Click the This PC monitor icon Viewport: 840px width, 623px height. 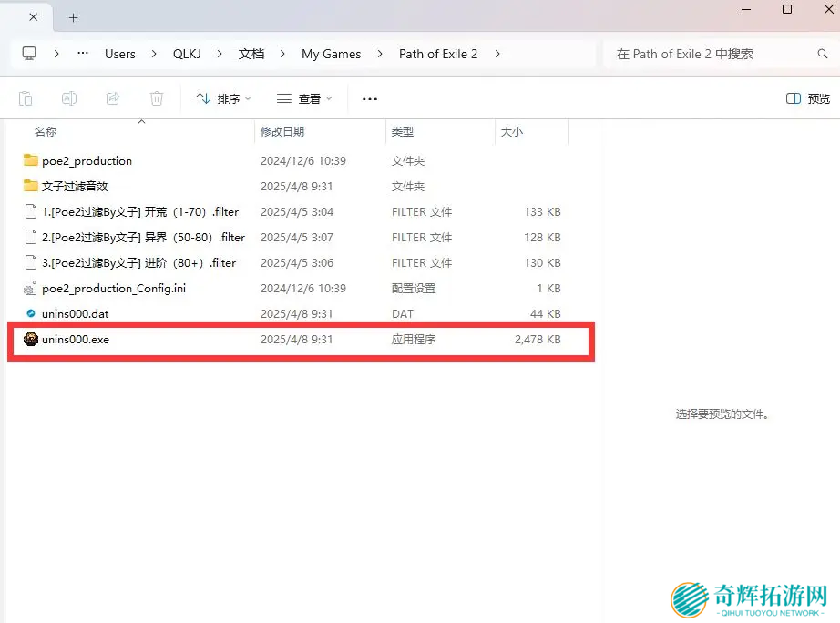(29, 54)
